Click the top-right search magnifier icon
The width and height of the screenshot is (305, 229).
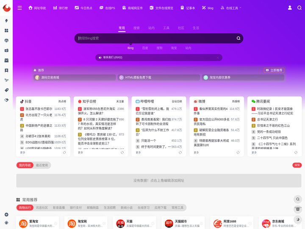pos(299,8)
